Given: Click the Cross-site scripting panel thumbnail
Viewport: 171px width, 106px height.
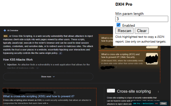Looking at the screenshot, I should coord(111,91).
